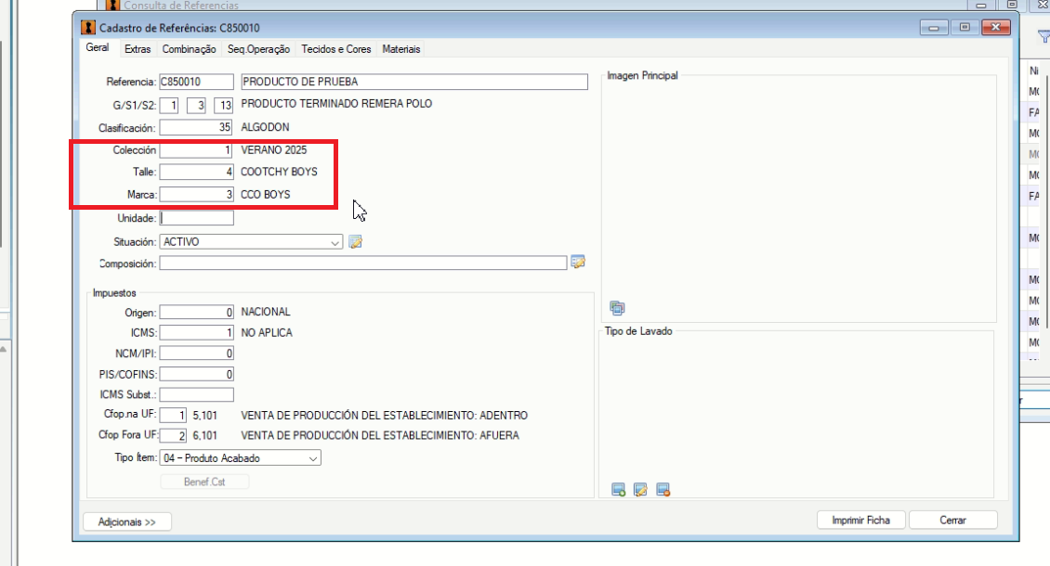This screenshot has height=566, width=1050.
Task: Select the Seq.Operação tab
Action: [258, 49]
